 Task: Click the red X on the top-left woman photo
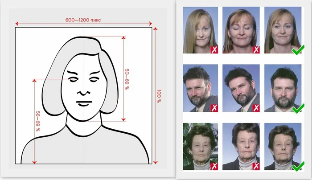coord(214,49)
